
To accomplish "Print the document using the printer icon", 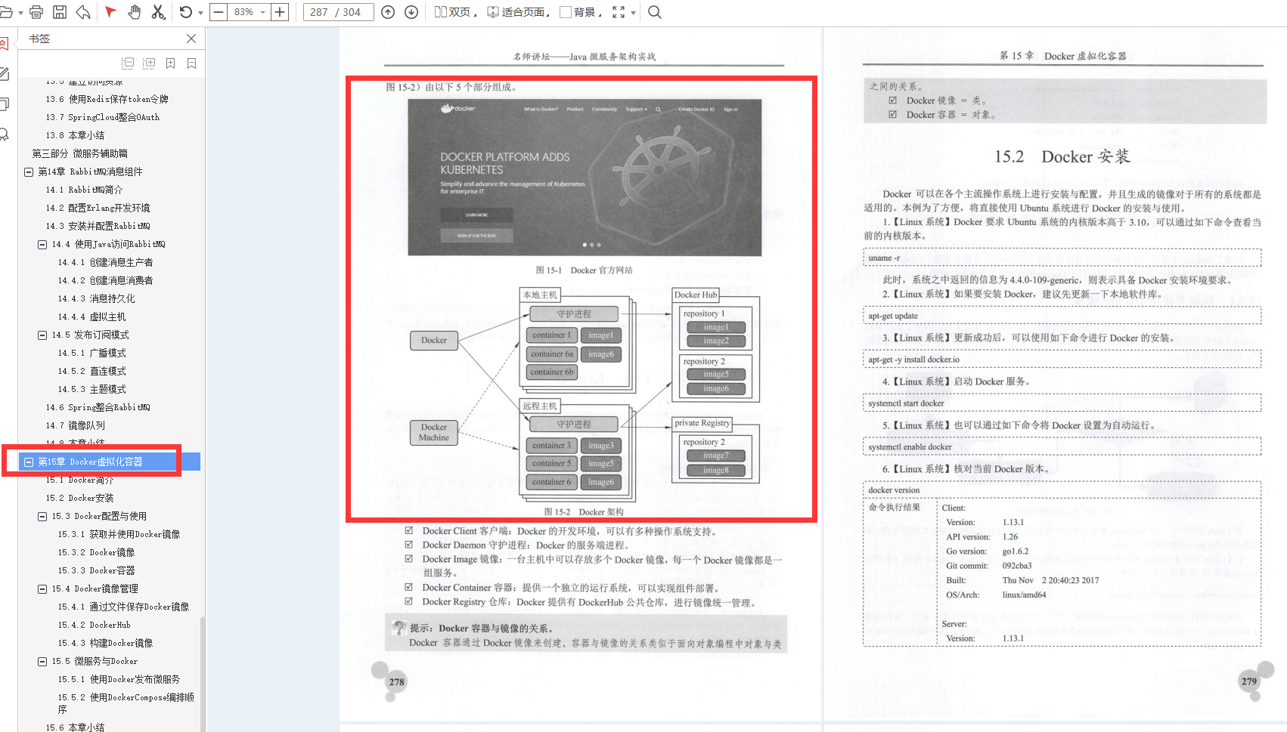I will point(36,12).
